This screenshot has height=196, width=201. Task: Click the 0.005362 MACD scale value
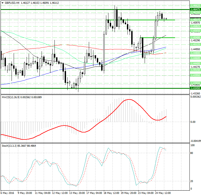195,97
